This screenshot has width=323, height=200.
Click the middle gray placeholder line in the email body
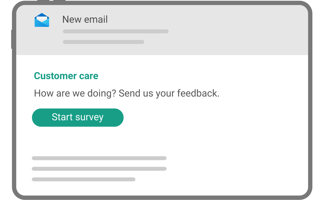pos(99,169)
